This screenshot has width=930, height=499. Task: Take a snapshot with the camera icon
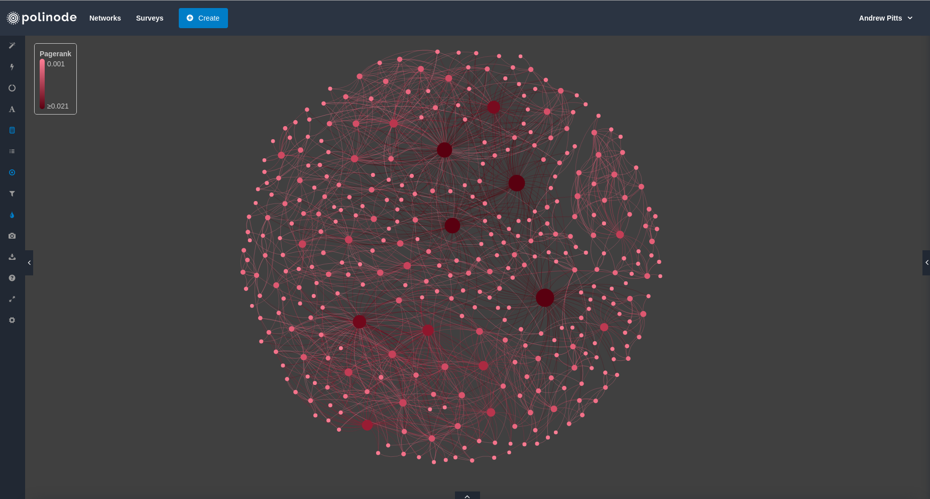[12, 236]
